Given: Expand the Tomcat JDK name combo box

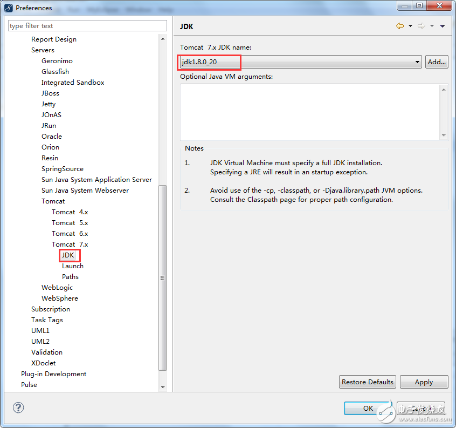Looking at the screenshot, I should [x=417, y=62].
